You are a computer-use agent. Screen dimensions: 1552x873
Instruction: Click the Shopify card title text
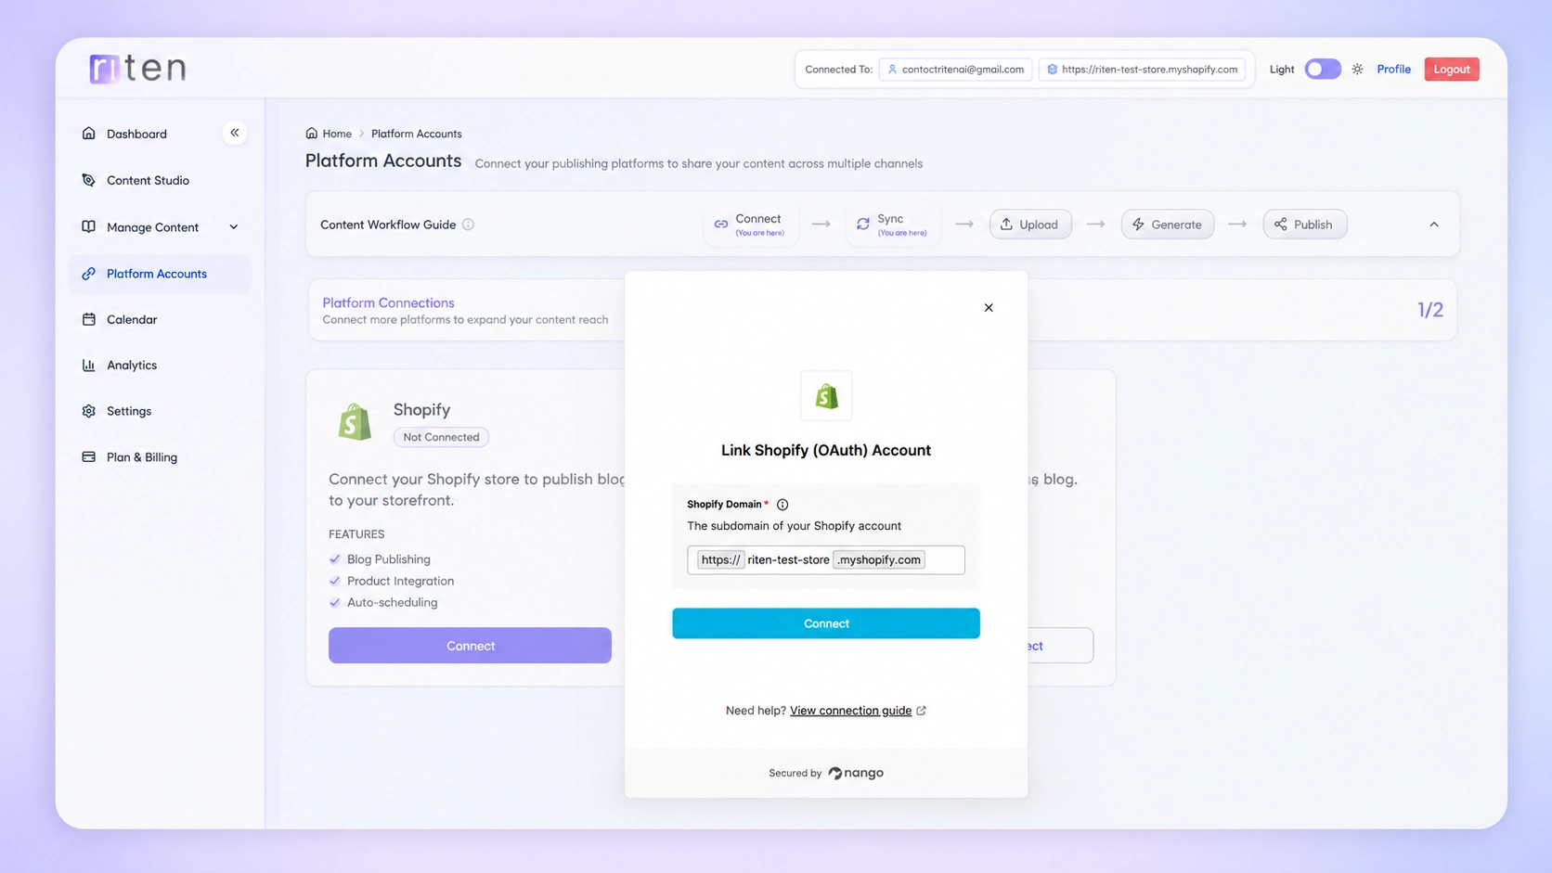point(421,410)
